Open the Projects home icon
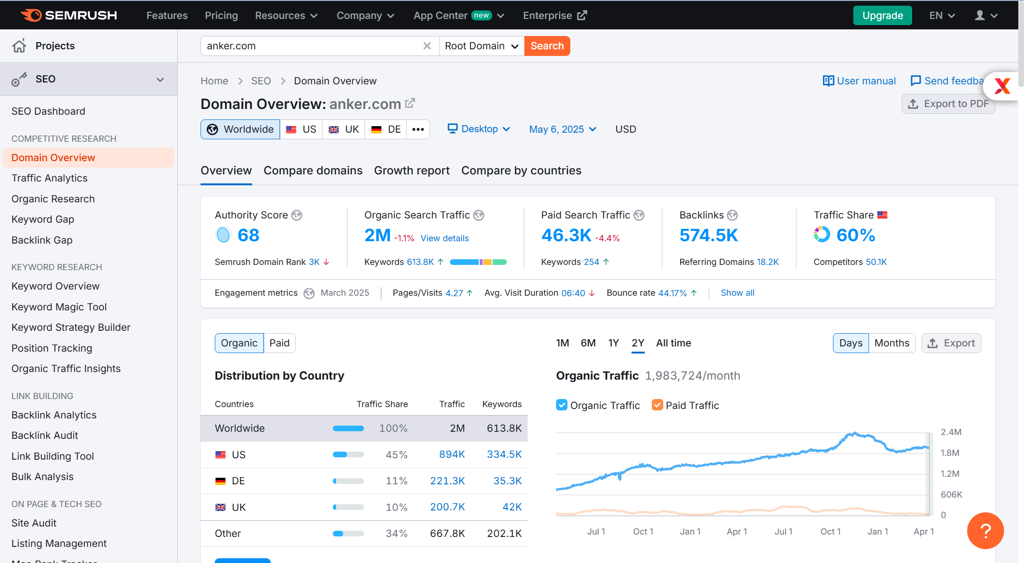Screen dimensions: 1024x563 point(19,45)
